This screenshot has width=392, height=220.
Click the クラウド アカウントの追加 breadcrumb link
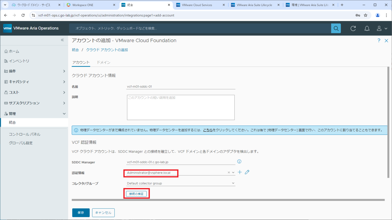[x=107, y=50]
